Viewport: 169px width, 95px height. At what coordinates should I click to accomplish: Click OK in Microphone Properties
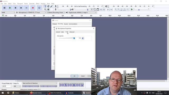coord(74,76)
